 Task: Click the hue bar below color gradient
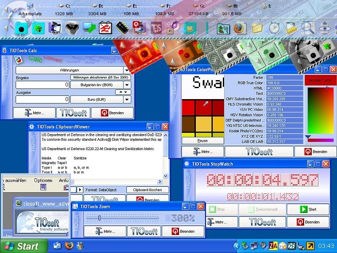321,140
